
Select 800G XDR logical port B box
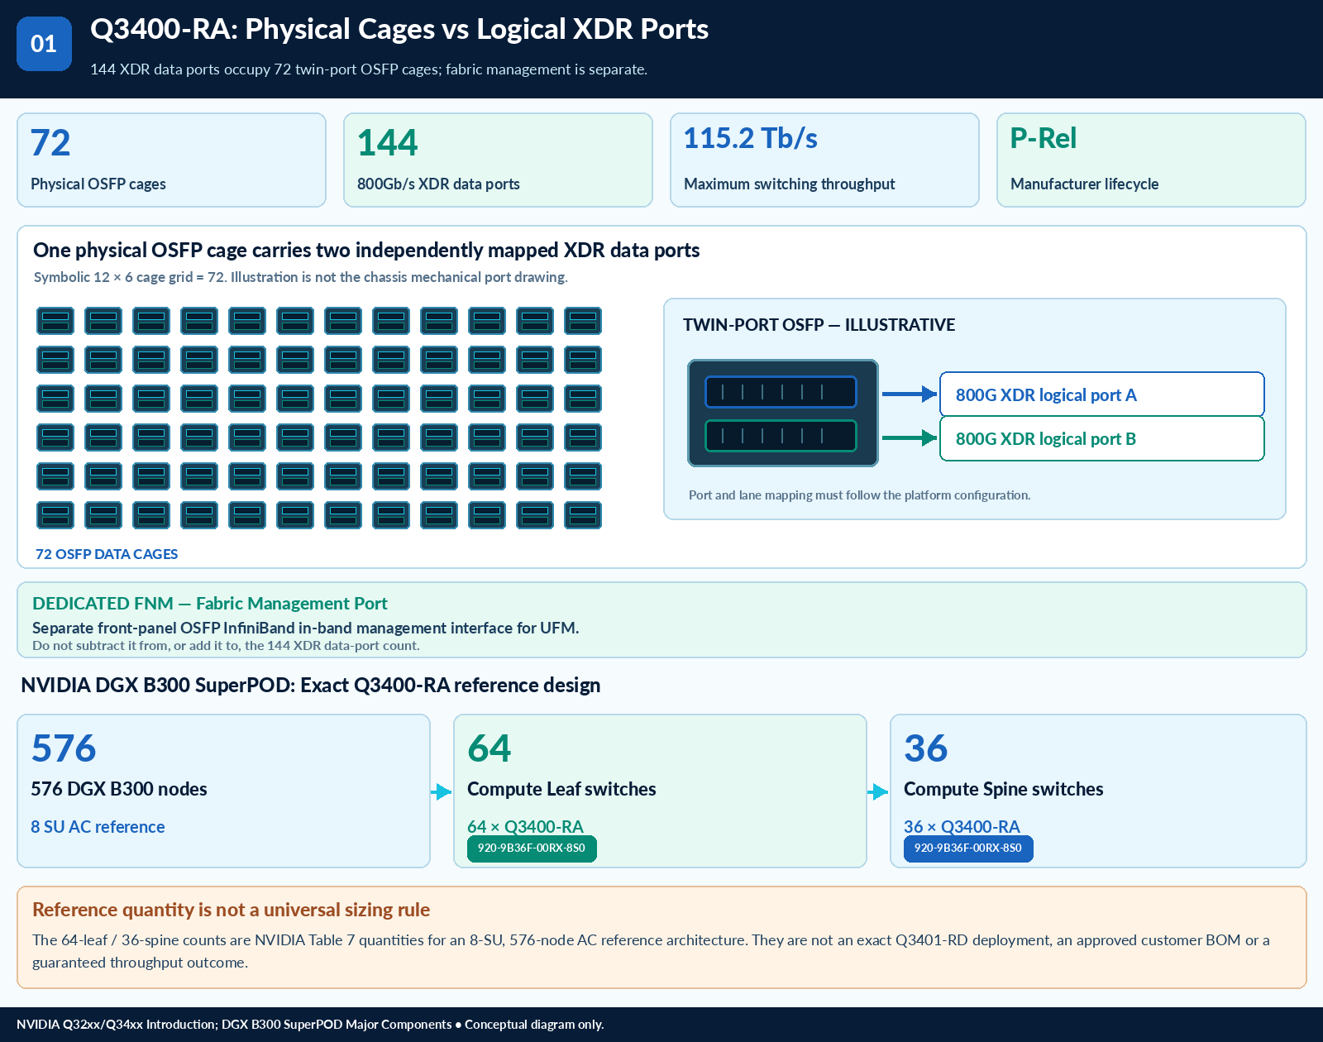pos(1102,438)
